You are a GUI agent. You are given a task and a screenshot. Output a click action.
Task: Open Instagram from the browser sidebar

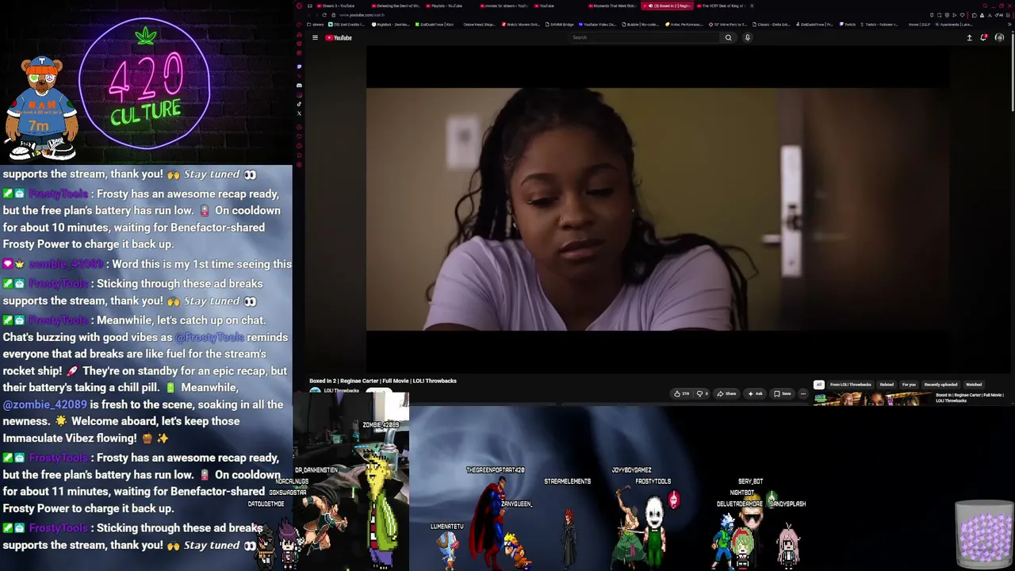[x=299, y=94]
